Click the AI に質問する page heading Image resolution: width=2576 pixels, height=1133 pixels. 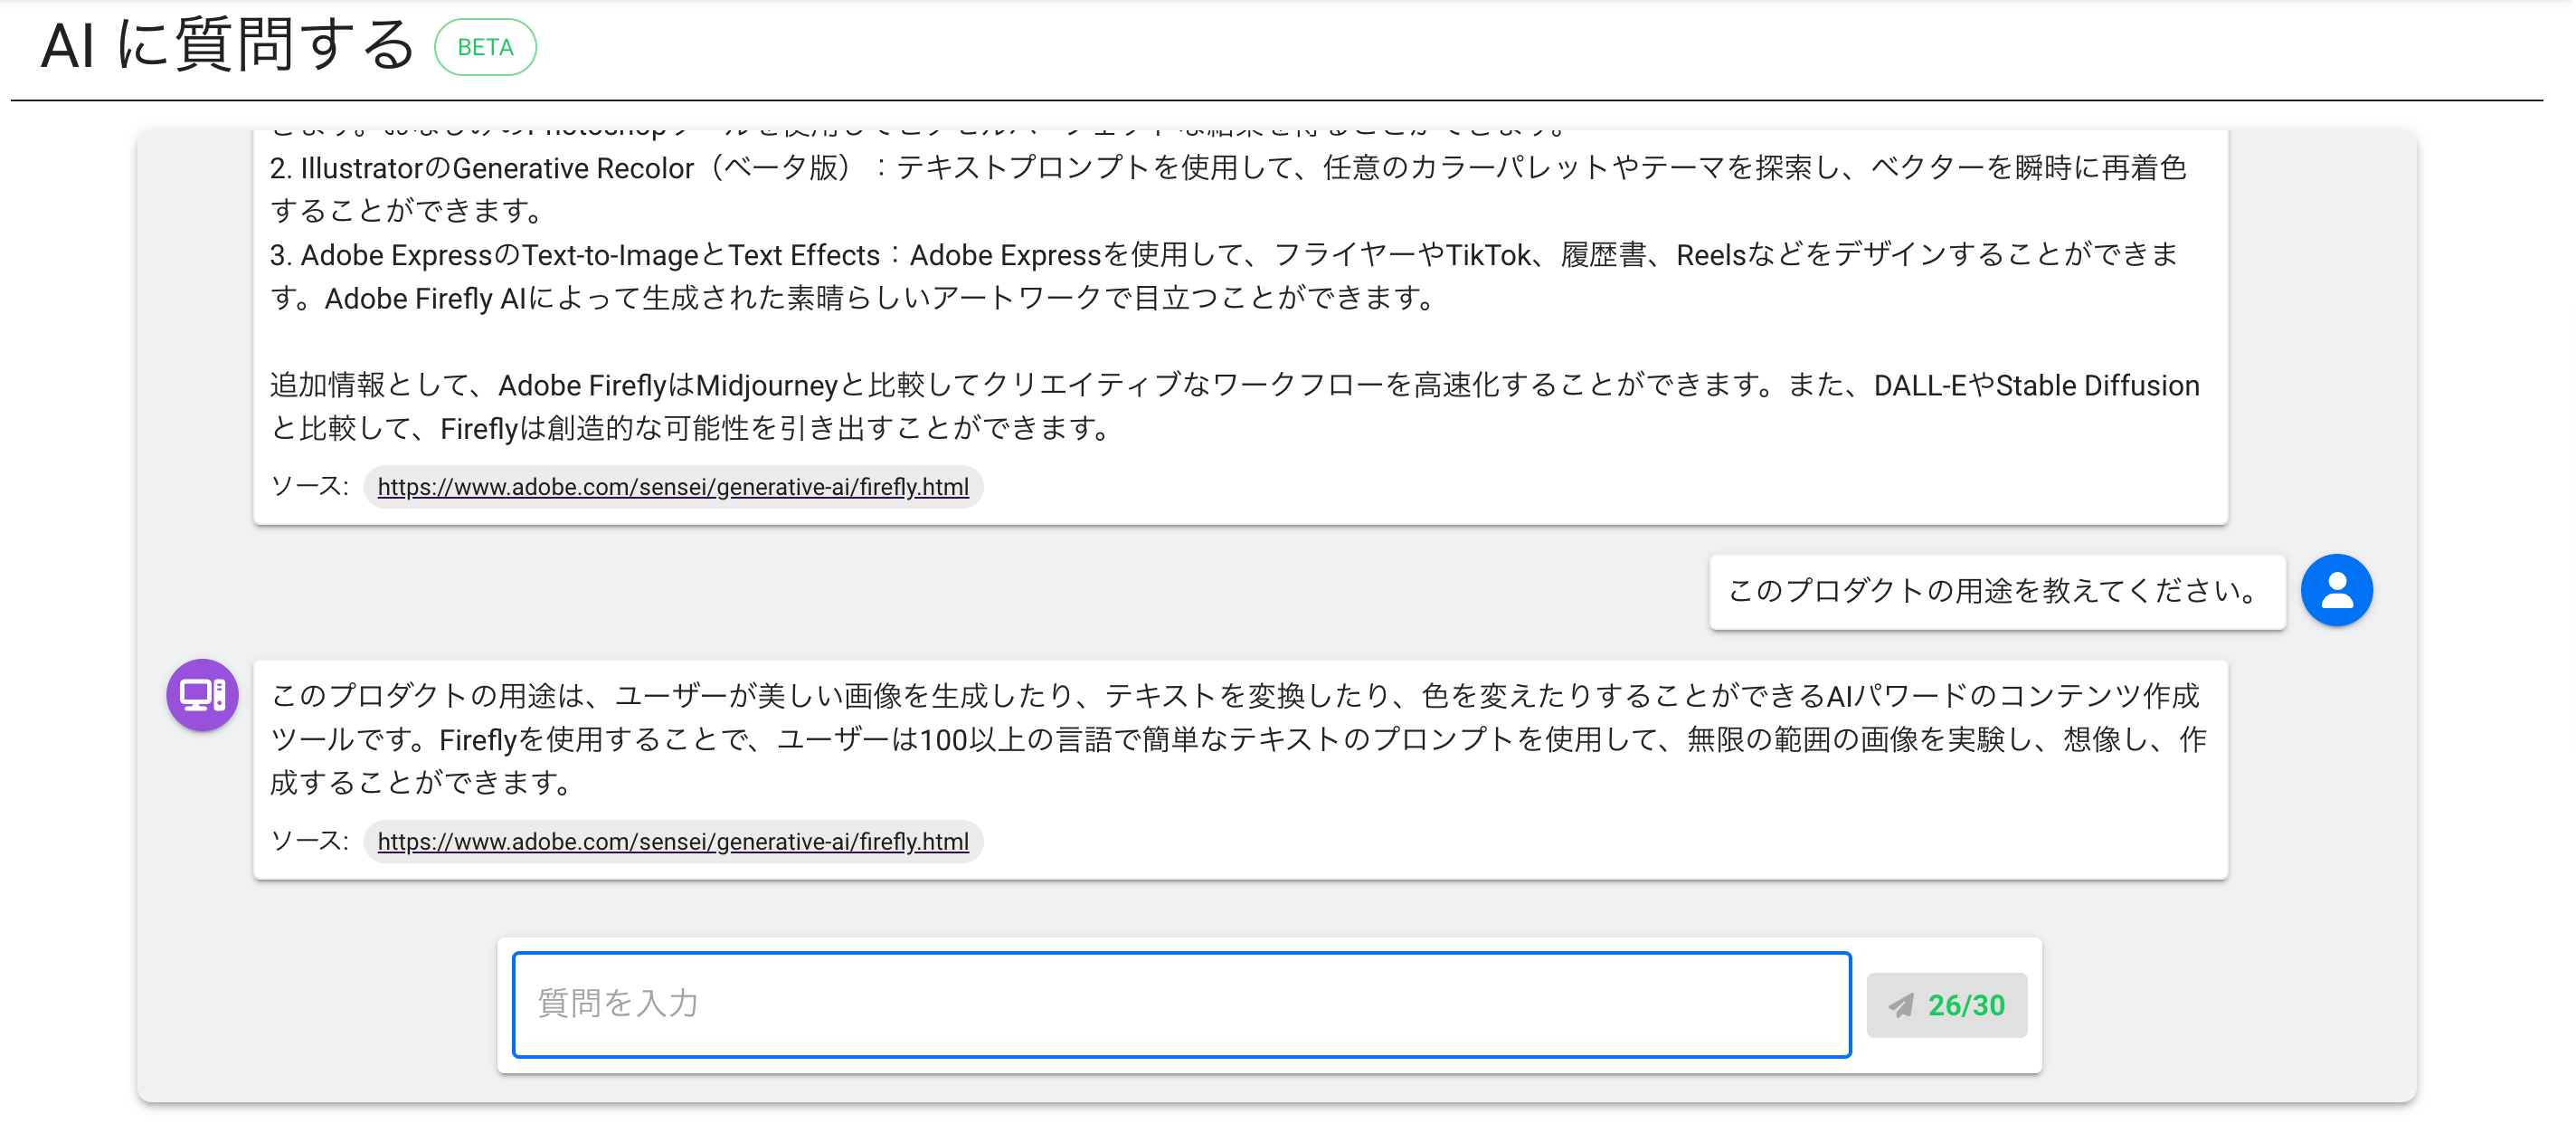(228, 47)
